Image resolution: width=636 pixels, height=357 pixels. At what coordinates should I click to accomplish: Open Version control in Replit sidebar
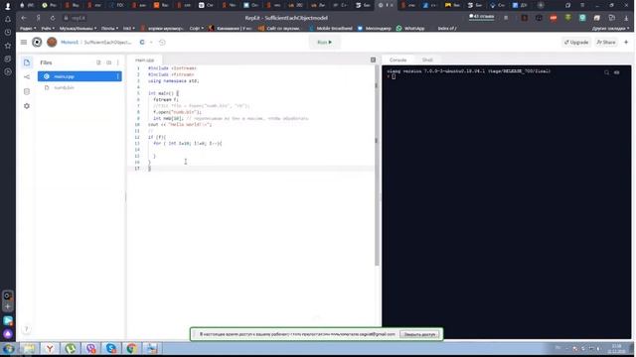27,77
